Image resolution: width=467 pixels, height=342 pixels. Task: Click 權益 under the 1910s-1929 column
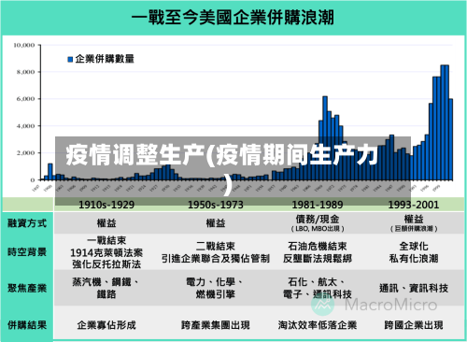106,223
